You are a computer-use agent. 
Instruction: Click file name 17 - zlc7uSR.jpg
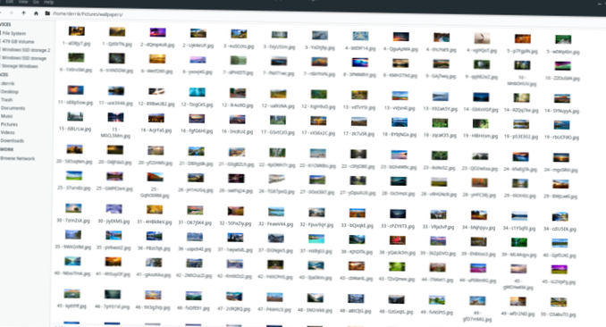point(358,134)
